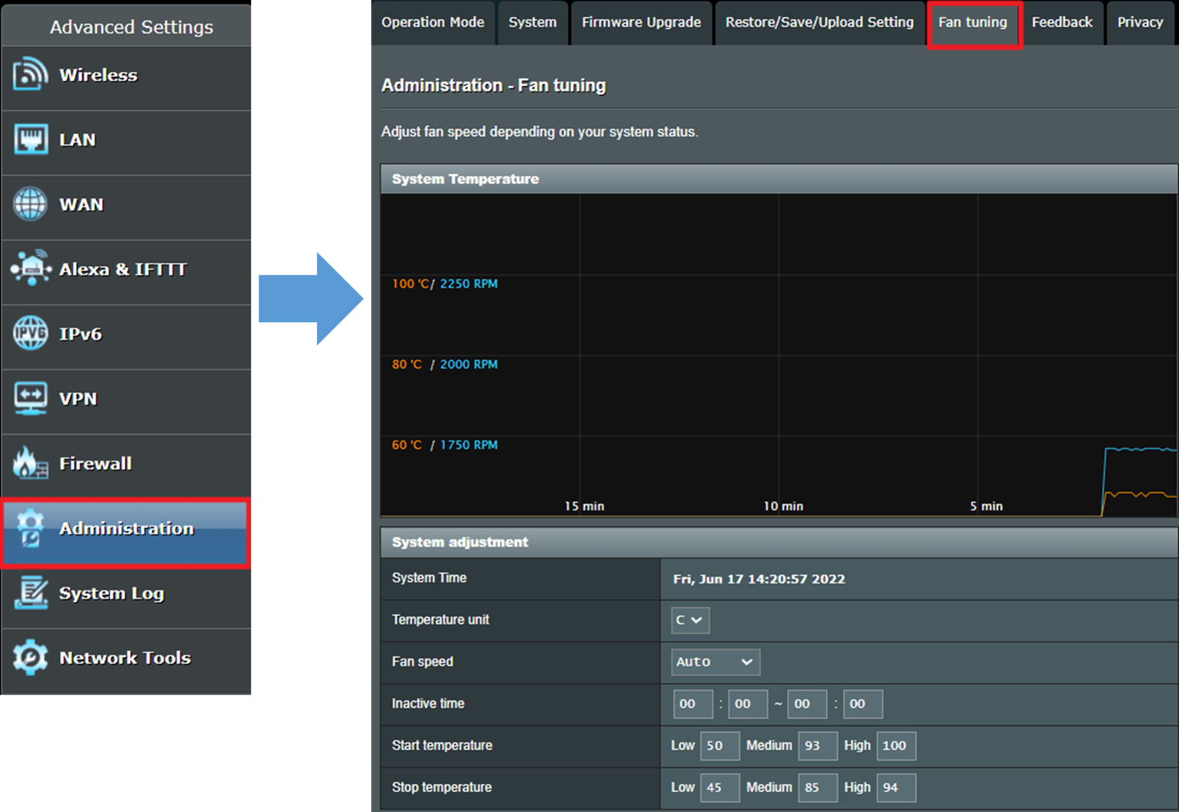Viewport: 1179px width, 812px height.
Task: Click the VPN monitor icon
Action: pos(30,399)
